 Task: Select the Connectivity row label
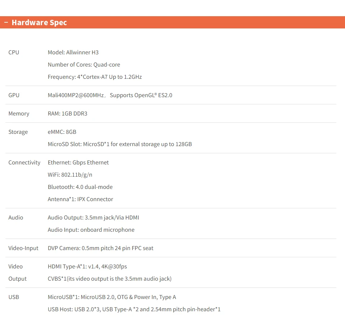pyautogui.click(x=24, y=162)
